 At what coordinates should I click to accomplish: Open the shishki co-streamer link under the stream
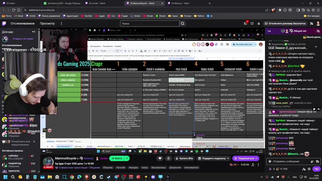(104, 158)
